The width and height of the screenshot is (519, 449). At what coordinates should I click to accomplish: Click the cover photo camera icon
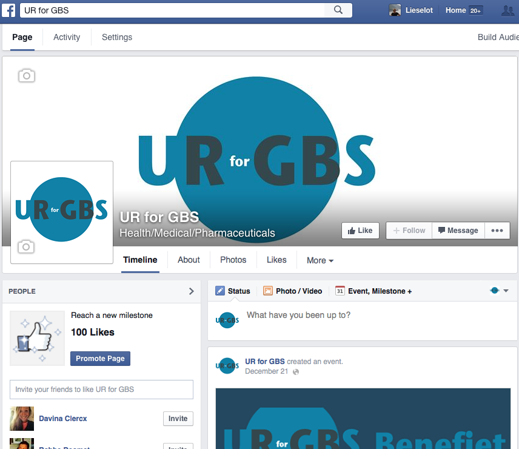tap(27, 76)
